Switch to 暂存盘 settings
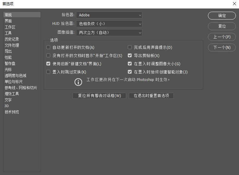This screenshot has height=175, width=239. (x=22, y=63)
